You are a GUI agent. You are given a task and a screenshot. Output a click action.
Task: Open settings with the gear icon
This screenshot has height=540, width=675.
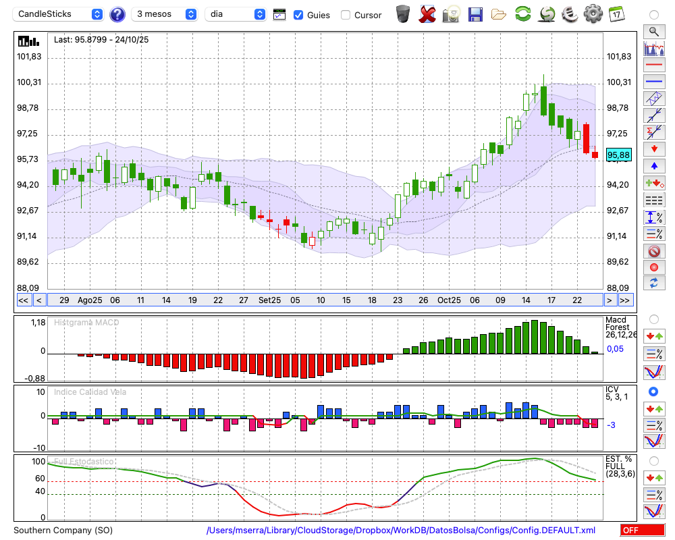coord(593,14)
